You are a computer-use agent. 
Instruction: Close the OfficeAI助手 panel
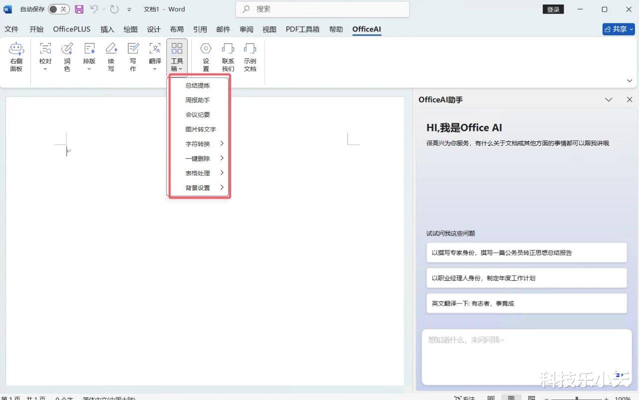(x=630, y=100)
